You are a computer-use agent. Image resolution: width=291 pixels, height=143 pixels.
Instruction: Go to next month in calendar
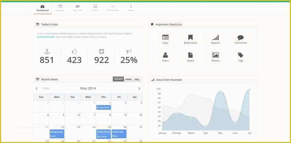pyautogui.click(x=139, y=89)
